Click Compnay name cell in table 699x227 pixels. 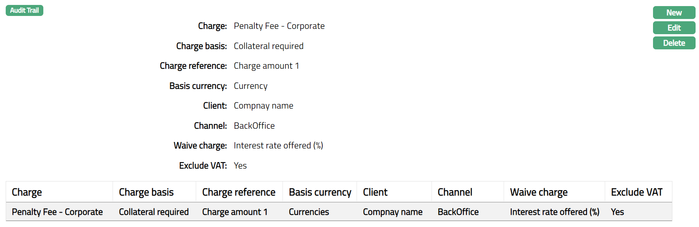(x=392, y=212)
